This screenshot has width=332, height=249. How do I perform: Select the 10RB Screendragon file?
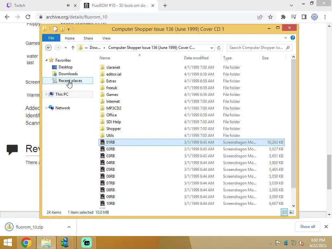[110, 204]
